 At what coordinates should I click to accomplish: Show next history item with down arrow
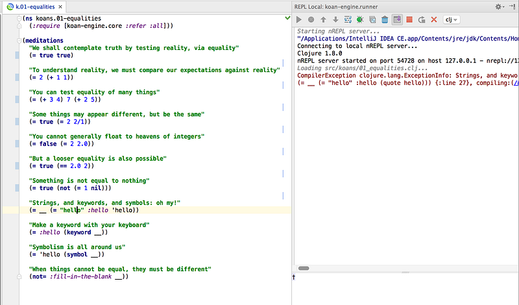(335, 19)
